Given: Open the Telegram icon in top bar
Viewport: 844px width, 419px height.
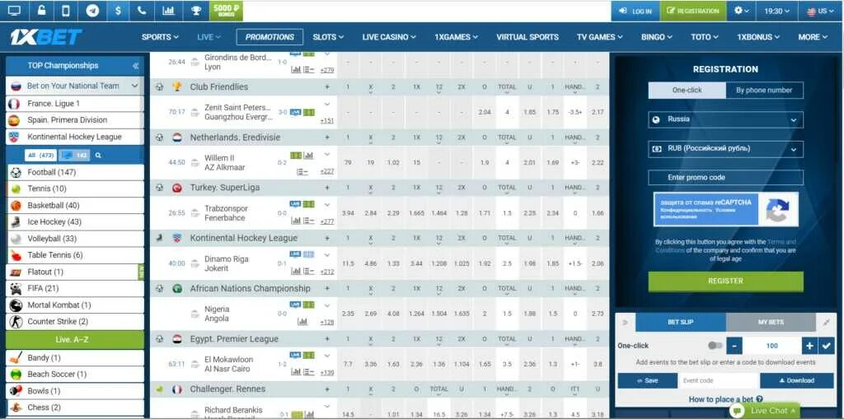Looking at the screenshot, I should pyautogui.click(x=92, y=11).
